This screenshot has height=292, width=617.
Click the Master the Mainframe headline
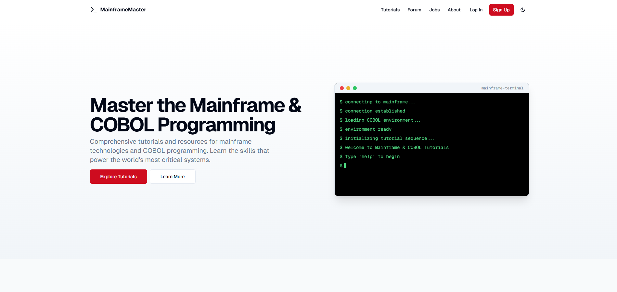[196, 115]
